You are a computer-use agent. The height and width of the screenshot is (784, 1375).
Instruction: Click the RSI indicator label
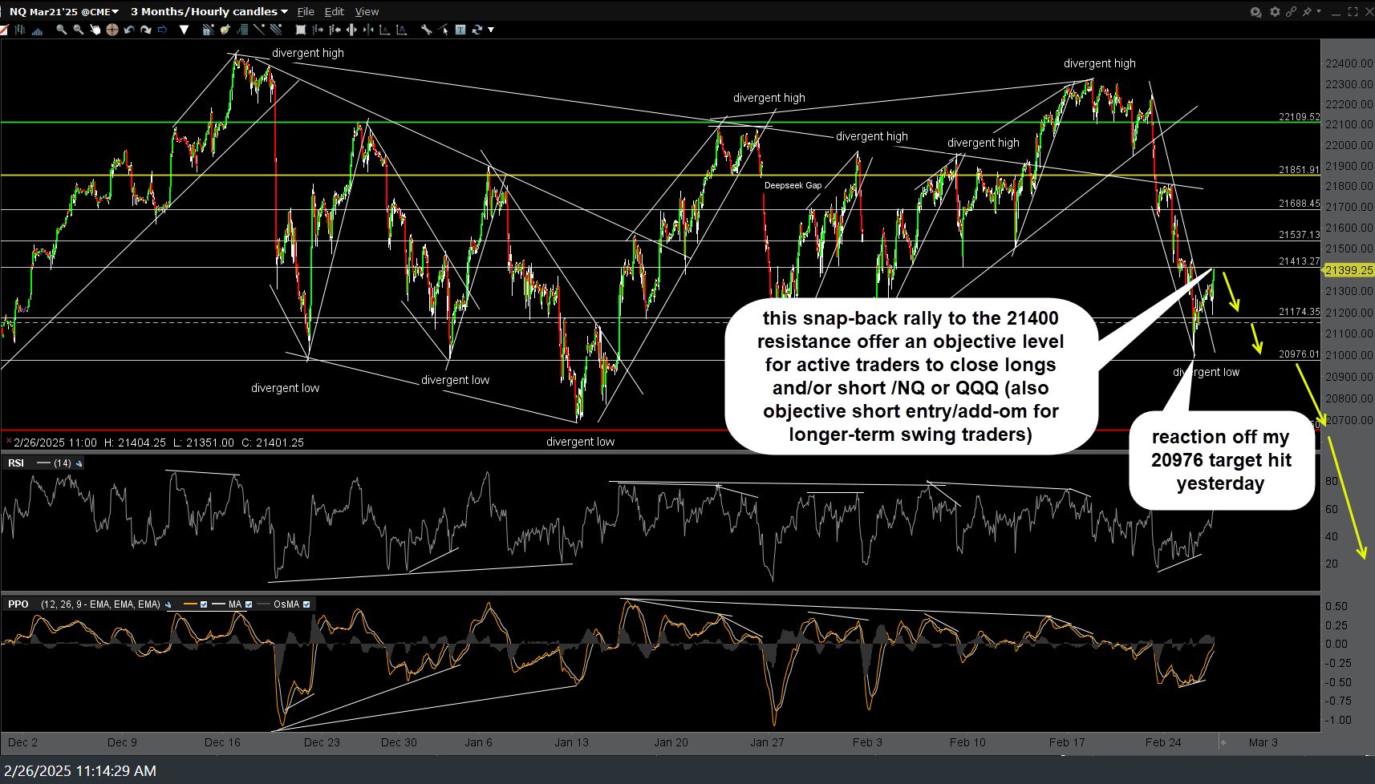[15, 463]
